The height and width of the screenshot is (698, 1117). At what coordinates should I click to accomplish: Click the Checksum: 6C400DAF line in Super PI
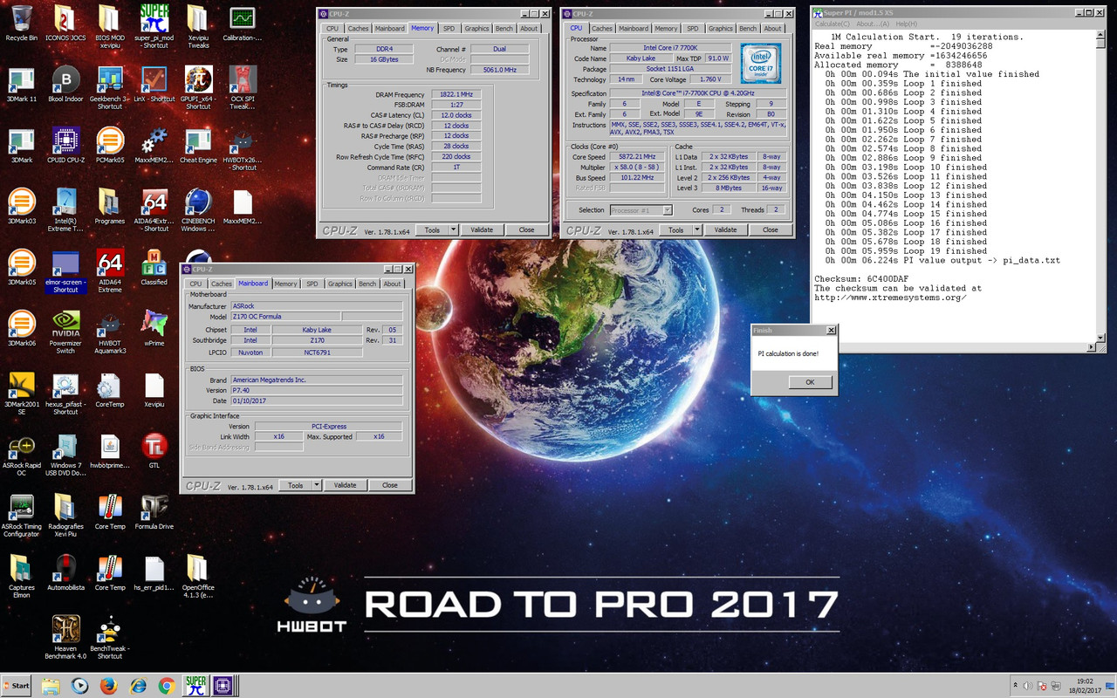pyautogui.click(x=861, y=278)
